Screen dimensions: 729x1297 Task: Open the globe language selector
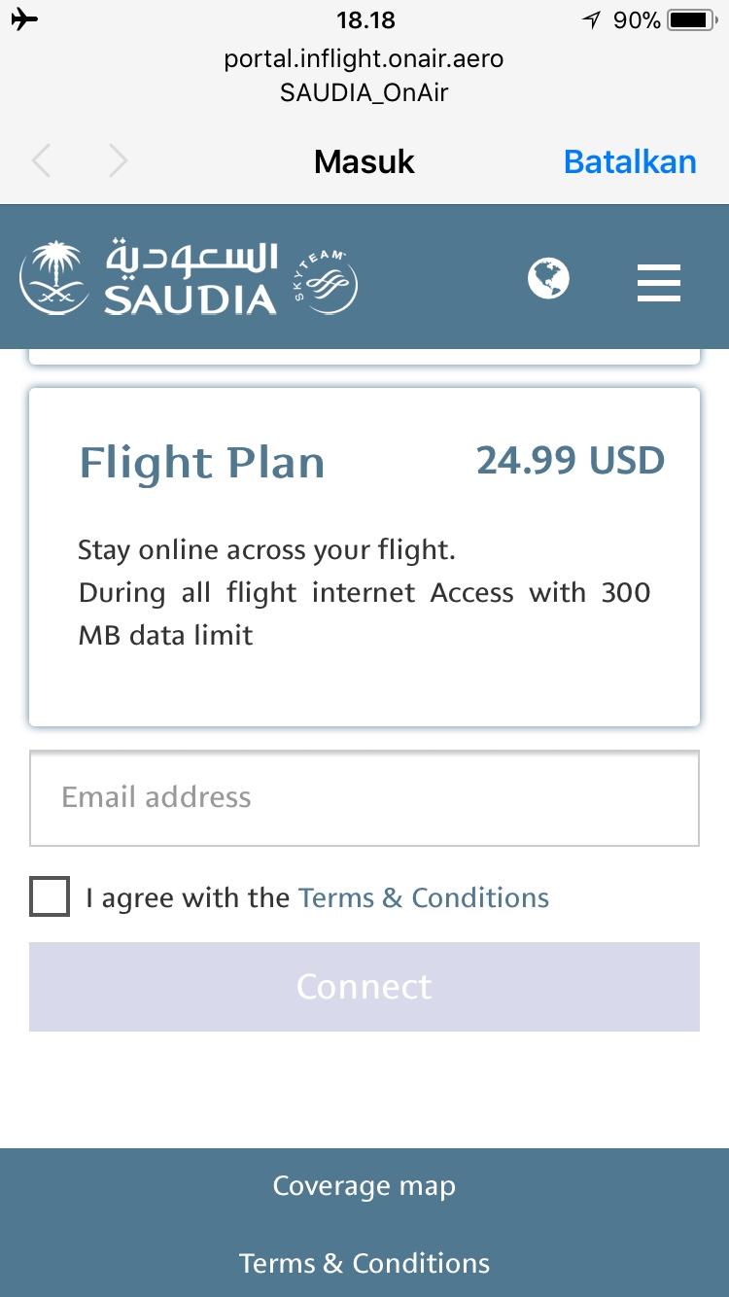pos(548,279)
